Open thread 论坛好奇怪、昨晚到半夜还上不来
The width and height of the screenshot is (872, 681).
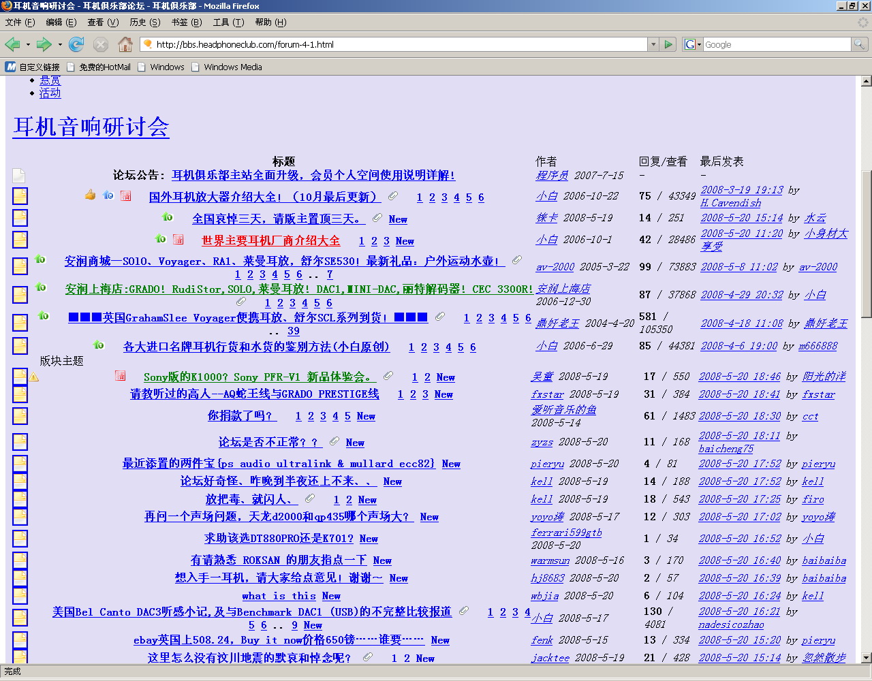tap(279, 481)
